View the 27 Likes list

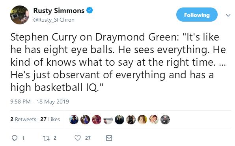50,119
